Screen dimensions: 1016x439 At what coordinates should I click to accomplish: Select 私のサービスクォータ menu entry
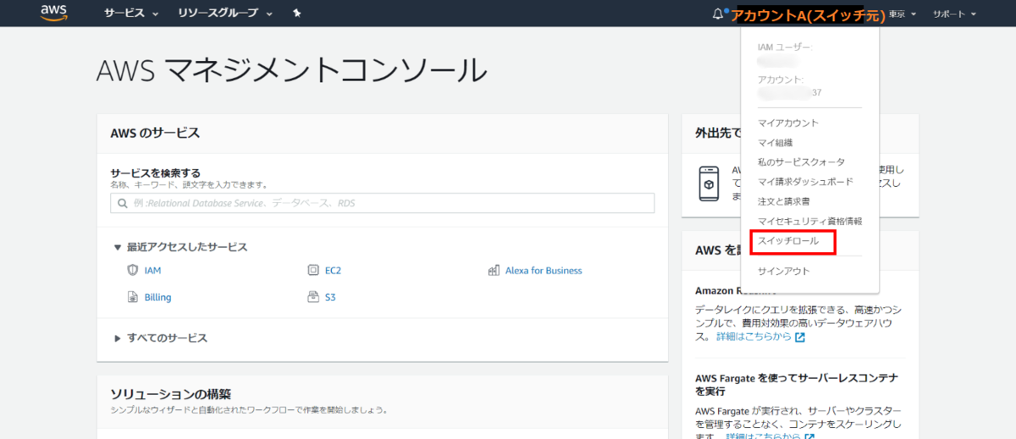801,162
